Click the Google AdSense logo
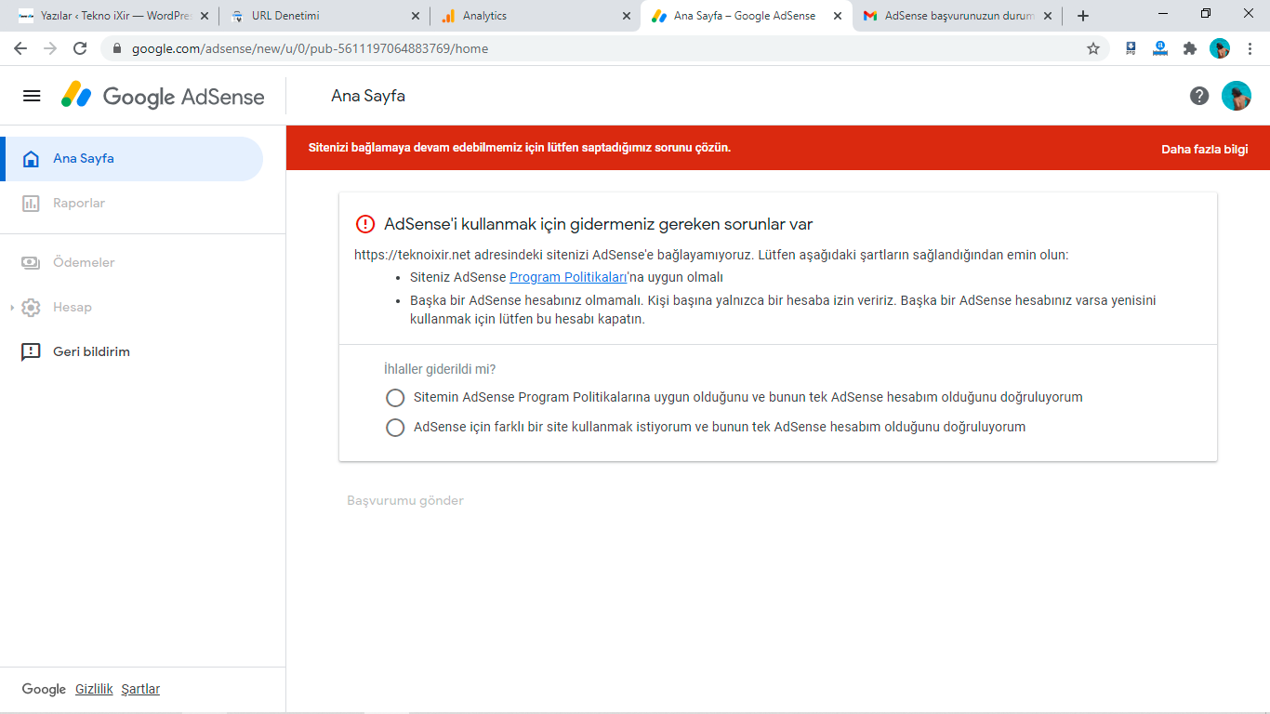This screenshot has width=1270, height=714. point(164,96)
